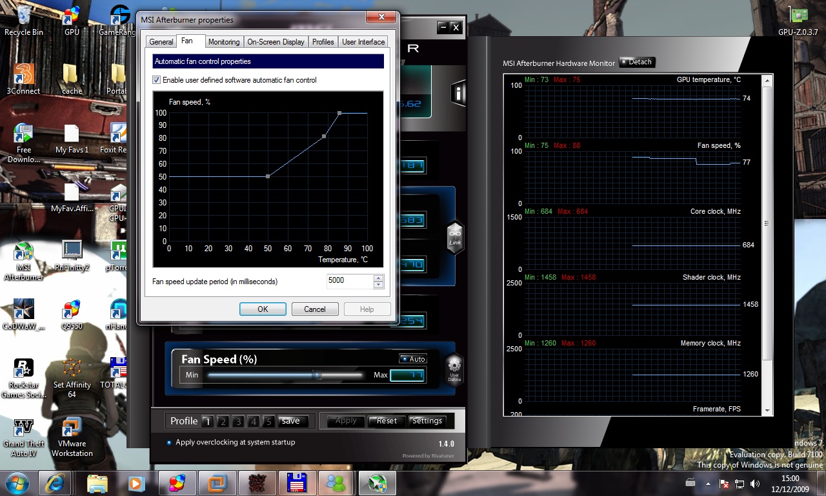826x496 pixels.
Task: Open the GPU desktop shortcut
Action: tap(72, 20)
